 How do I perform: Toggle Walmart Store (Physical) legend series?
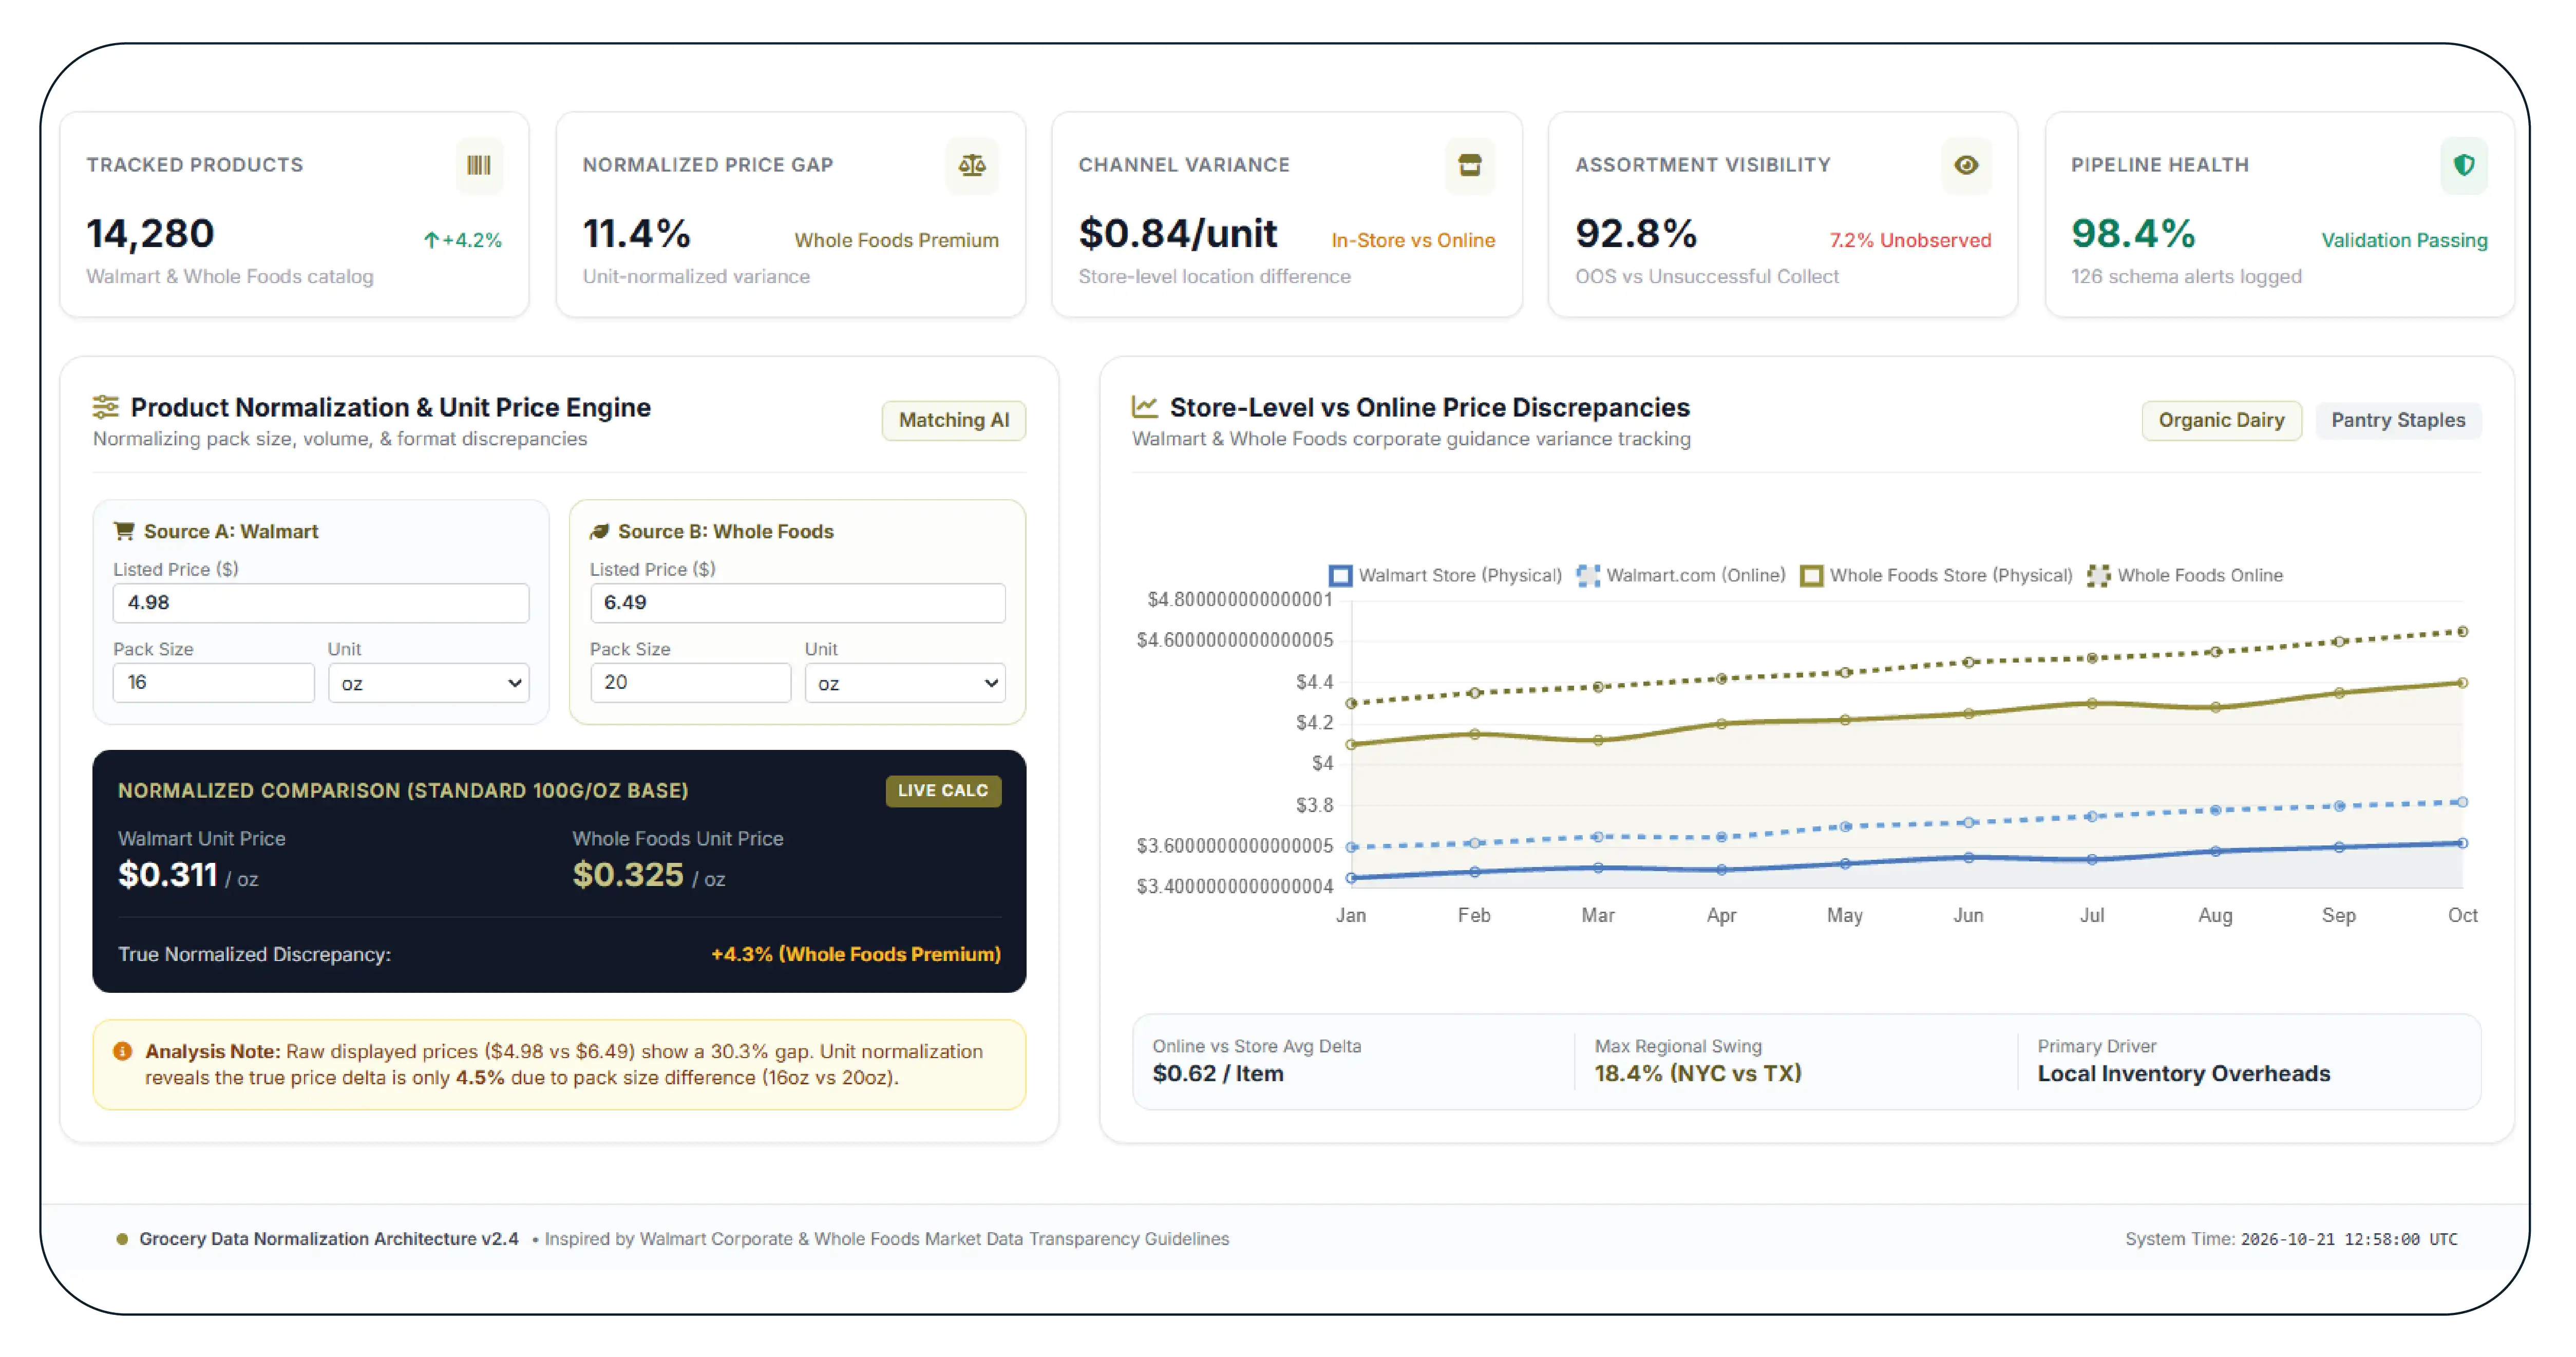[x=1445, y=575]
